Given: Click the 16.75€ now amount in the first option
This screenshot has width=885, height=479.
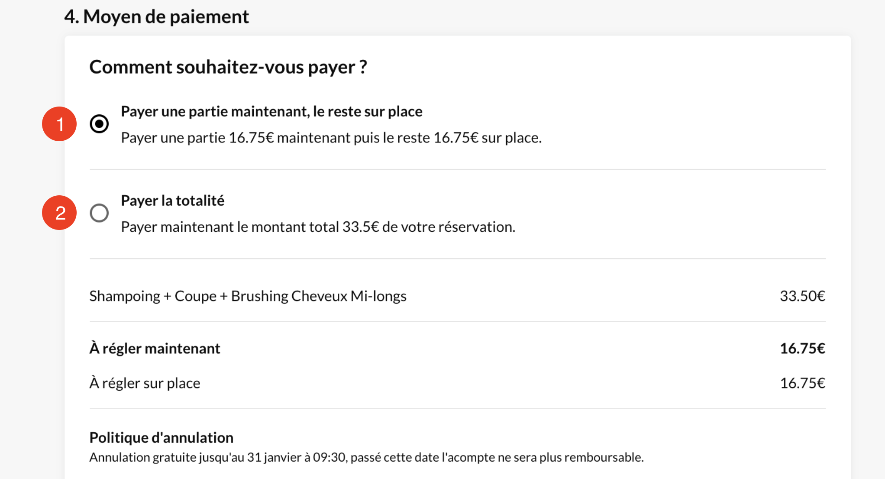Looking at the screenshot, I should pos(251,138).
